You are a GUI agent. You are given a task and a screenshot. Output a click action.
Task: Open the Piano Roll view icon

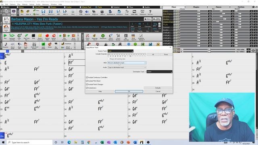tap(19, 45)
